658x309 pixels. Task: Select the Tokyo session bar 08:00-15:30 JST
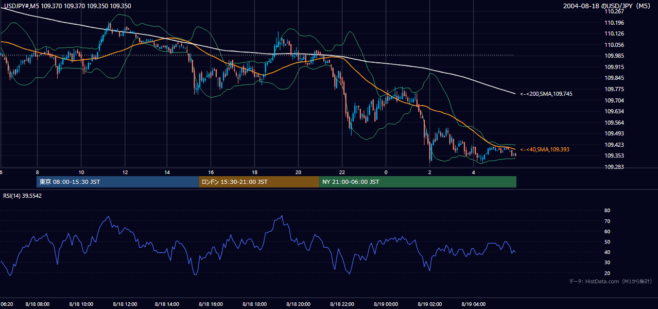coord(118,182)
